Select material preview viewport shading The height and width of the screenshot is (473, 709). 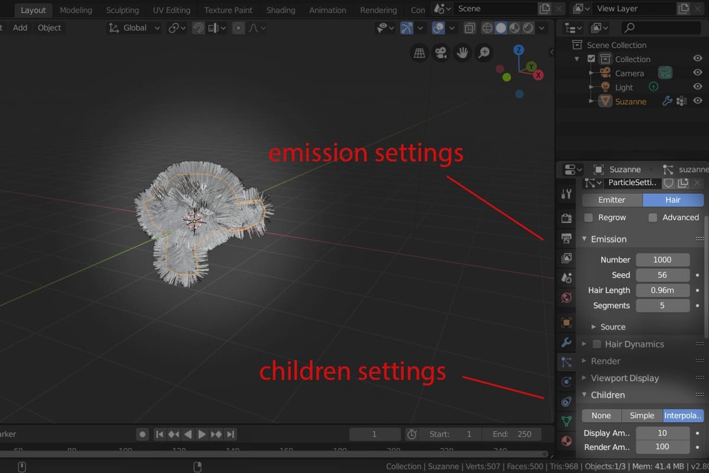coord(515,28)
